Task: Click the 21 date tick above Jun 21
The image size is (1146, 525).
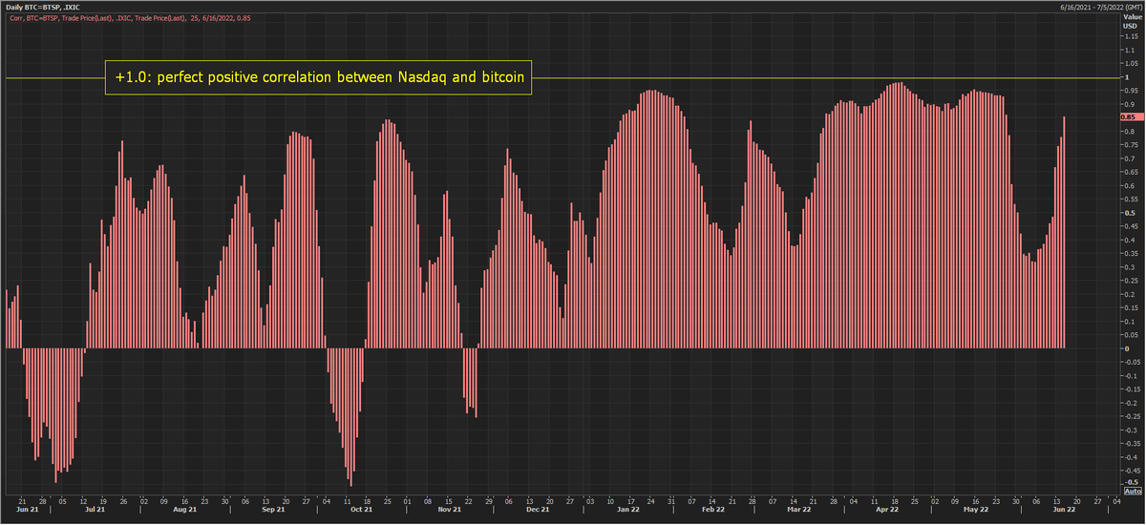Action: click(21, 500)
